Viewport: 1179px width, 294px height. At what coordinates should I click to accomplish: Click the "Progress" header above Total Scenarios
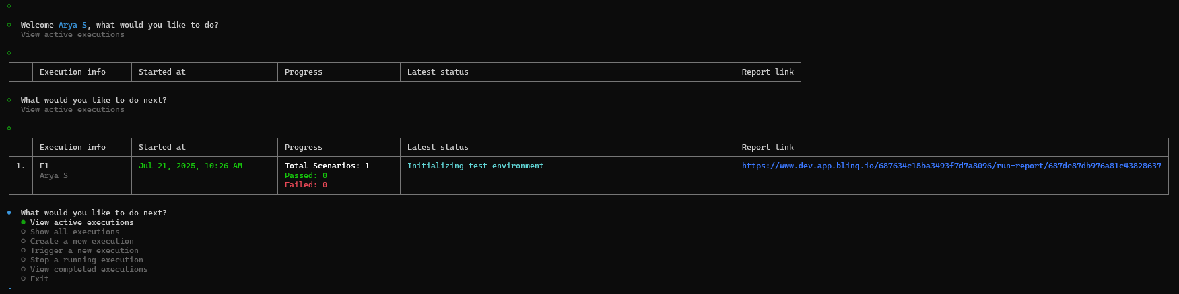pos(304,147)
